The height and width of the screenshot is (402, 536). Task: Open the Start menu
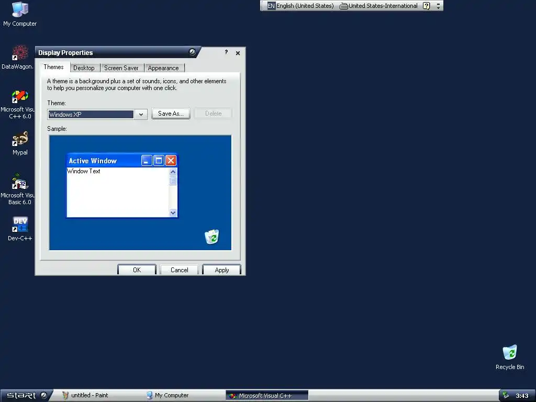click(x=26, y=396)
